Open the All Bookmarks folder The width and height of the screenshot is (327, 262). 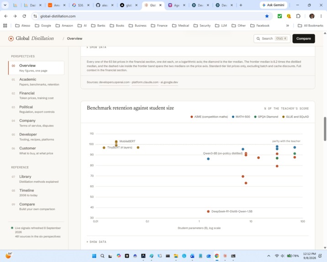coord(311,26)
